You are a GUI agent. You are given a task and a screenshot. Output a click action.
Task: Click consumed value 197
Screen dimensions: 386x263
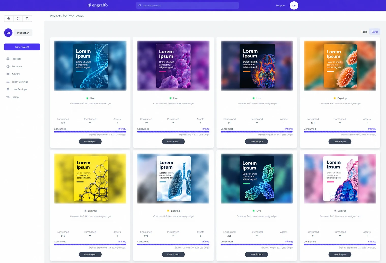point(146,123)
